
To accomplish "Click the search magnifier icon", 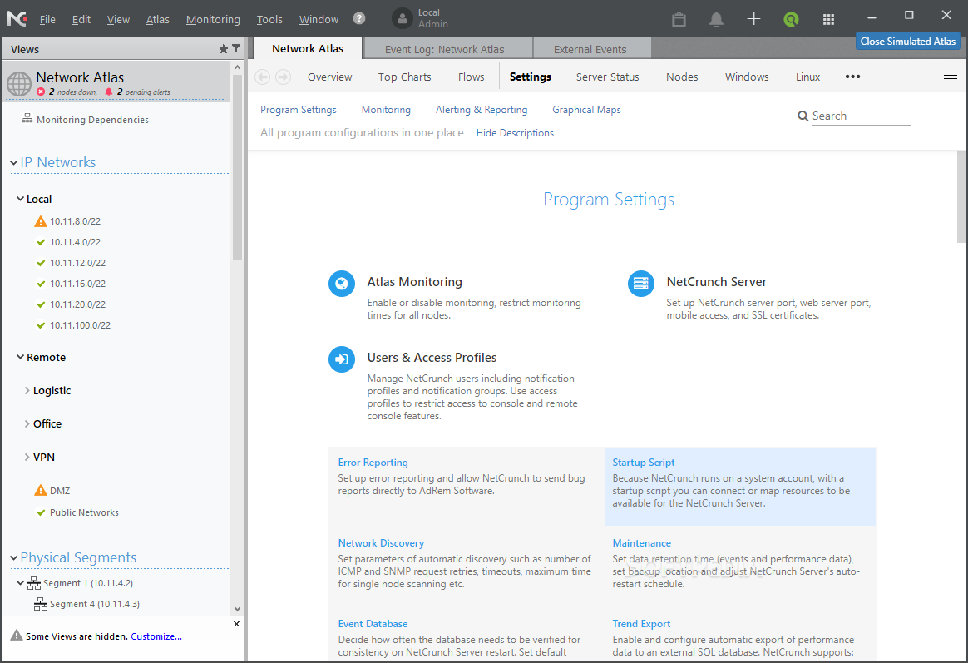I will click(803, 116).
